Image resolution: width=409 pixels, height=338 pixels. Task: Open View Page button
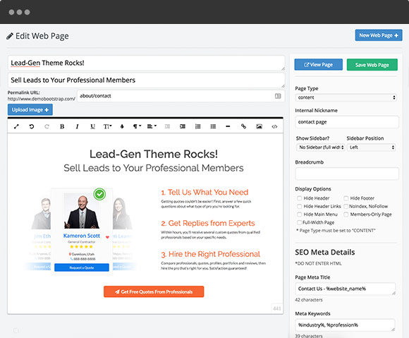pyautogui.click(x=319, y=65)
